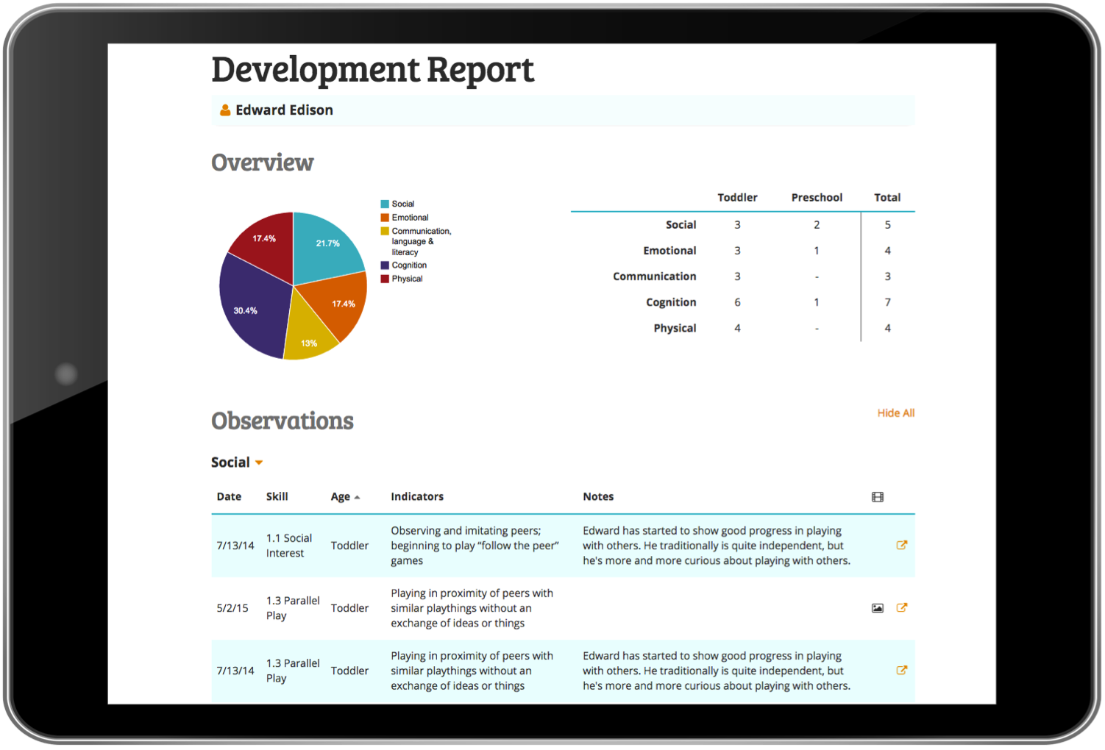The image size is (1105, 750).
Task: Click the video column header icon in the Observations table
Action: pyautogui.click(x=877, y=496)
